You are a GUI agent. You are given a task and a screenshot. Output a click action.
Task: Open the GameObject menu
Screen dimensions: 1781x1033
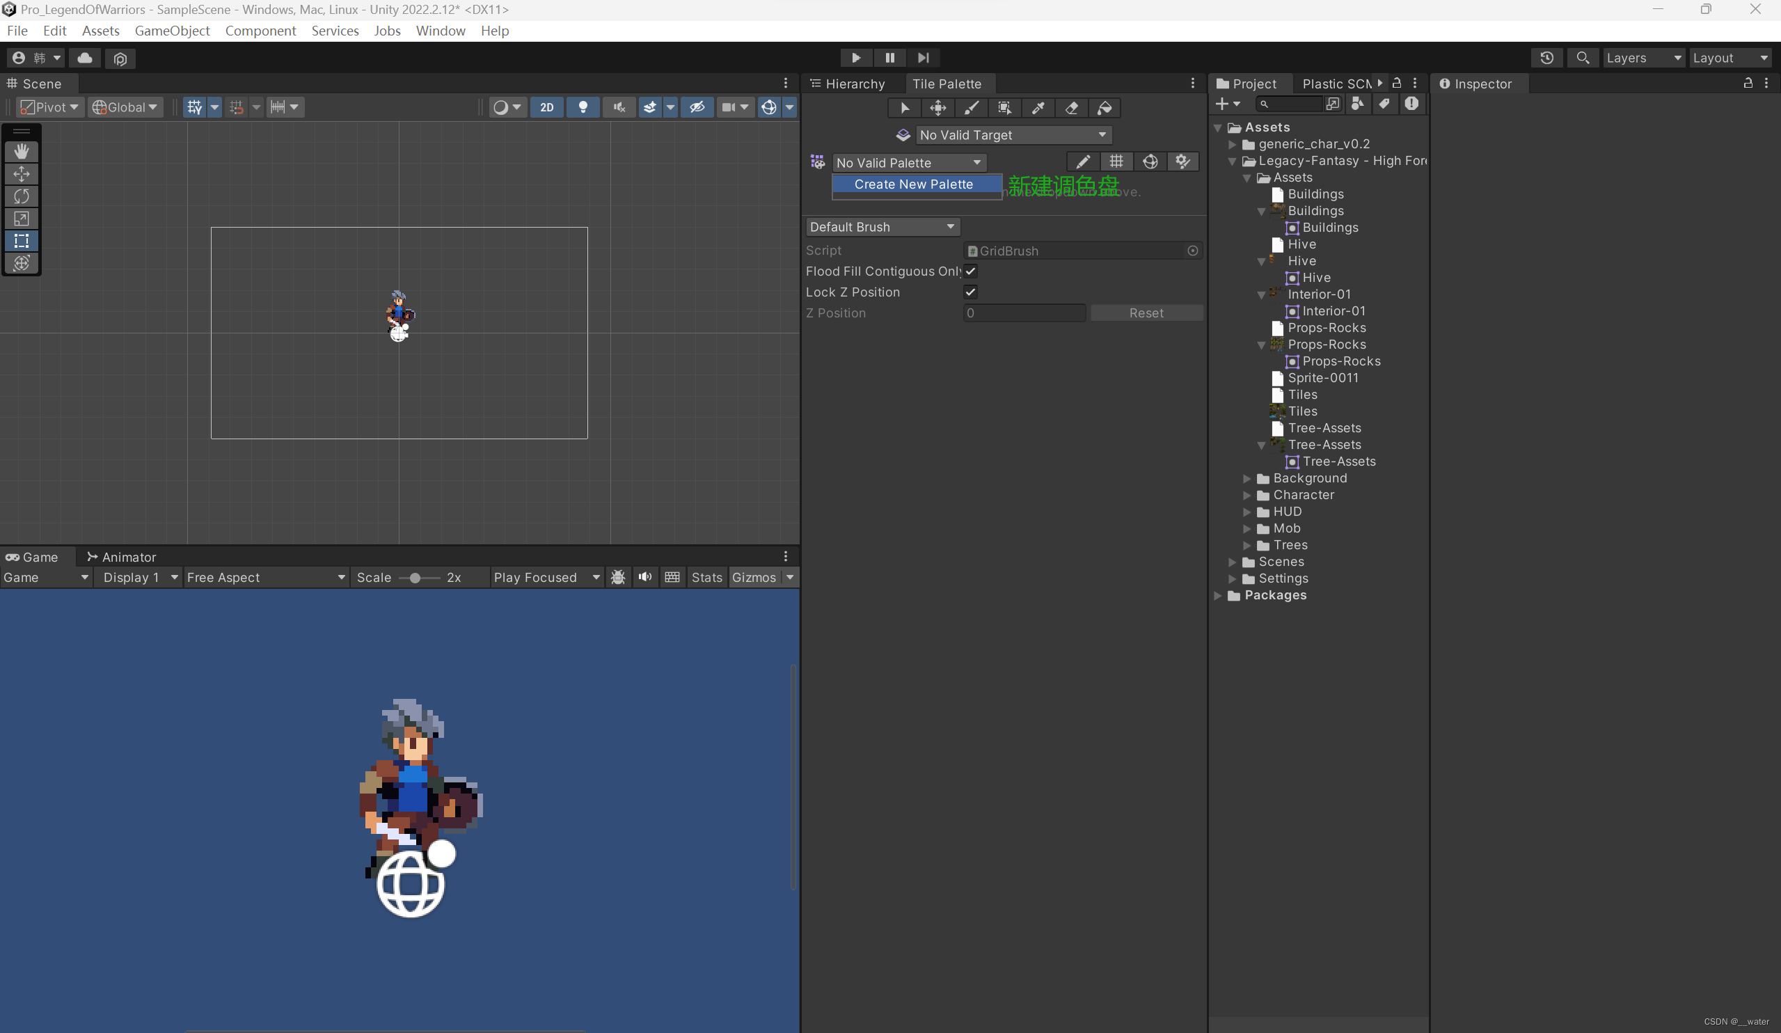[172, 31]
